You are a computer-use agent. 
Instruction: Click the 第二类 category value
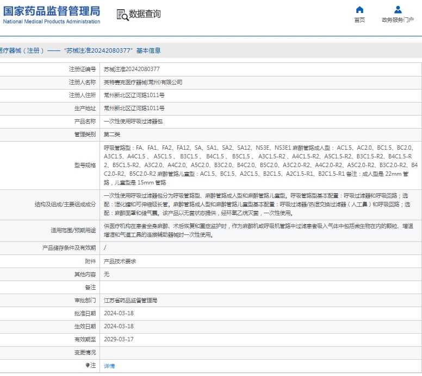(x=112, y=135)
